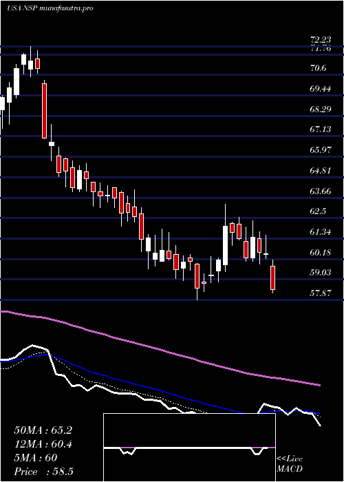Click the 69.44 price axis label
The height and width of the screenshot is (482, 344).
[x=321, y=89]
